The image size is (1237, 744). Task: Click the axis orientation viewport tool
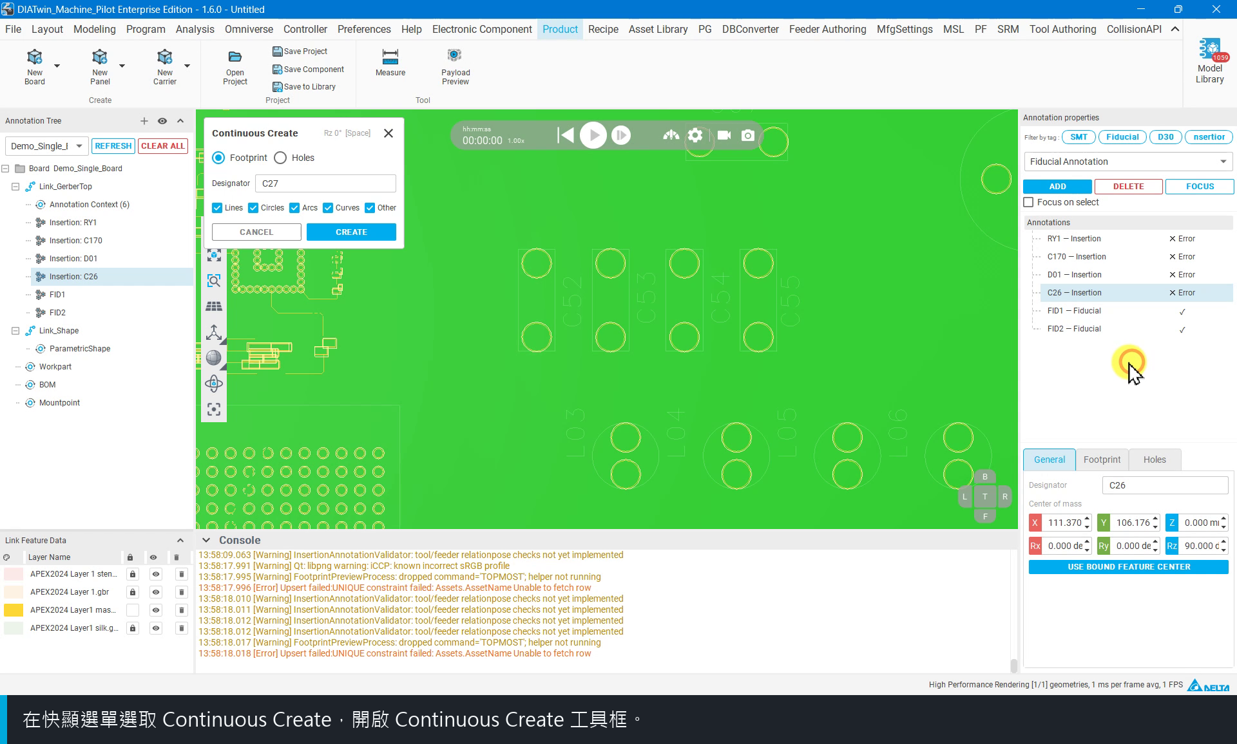tap(214, 332)
